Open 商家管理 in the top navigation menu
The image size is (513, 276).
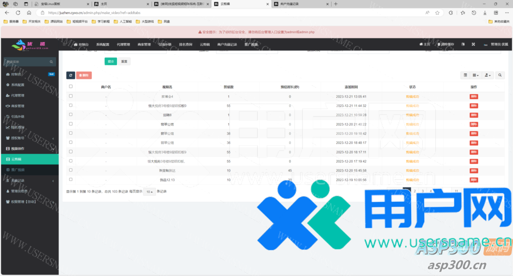(144, 44)
